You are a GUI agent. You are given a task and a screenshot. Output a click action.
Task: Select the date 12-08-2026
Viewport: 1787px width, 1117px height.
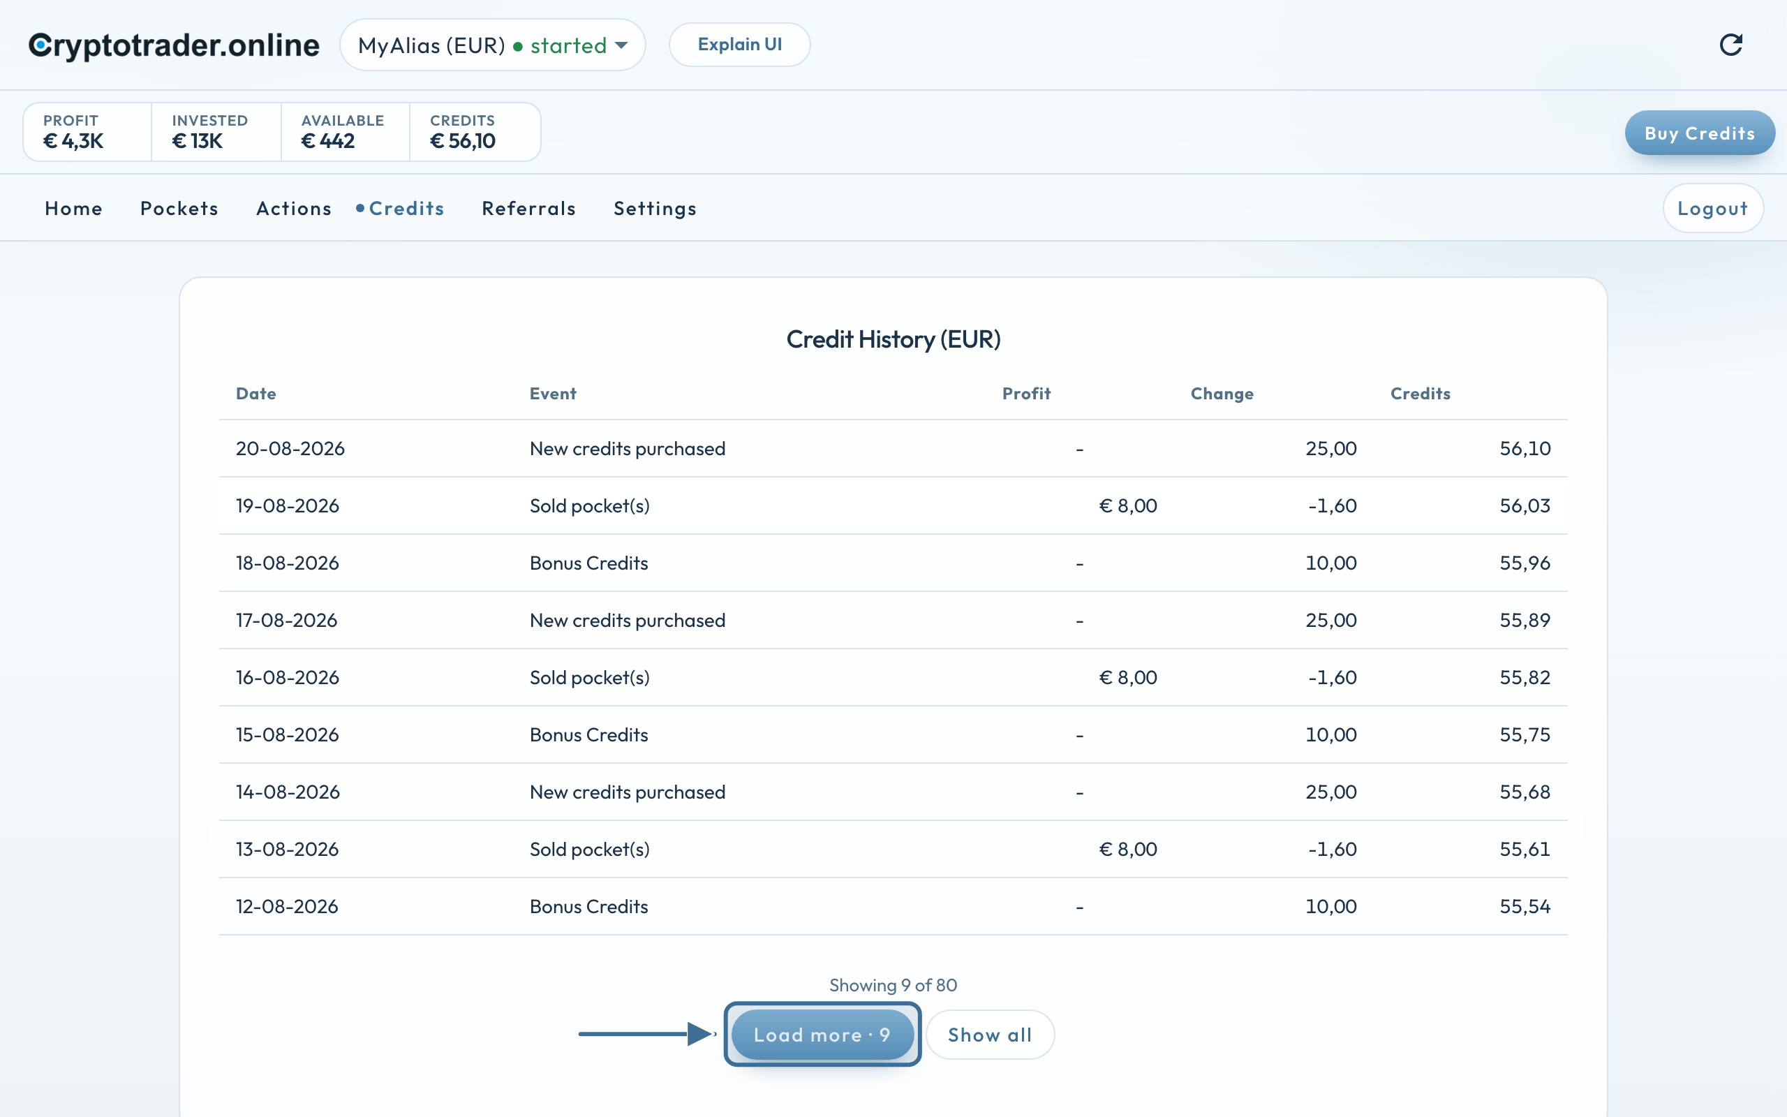coord(288,906)
